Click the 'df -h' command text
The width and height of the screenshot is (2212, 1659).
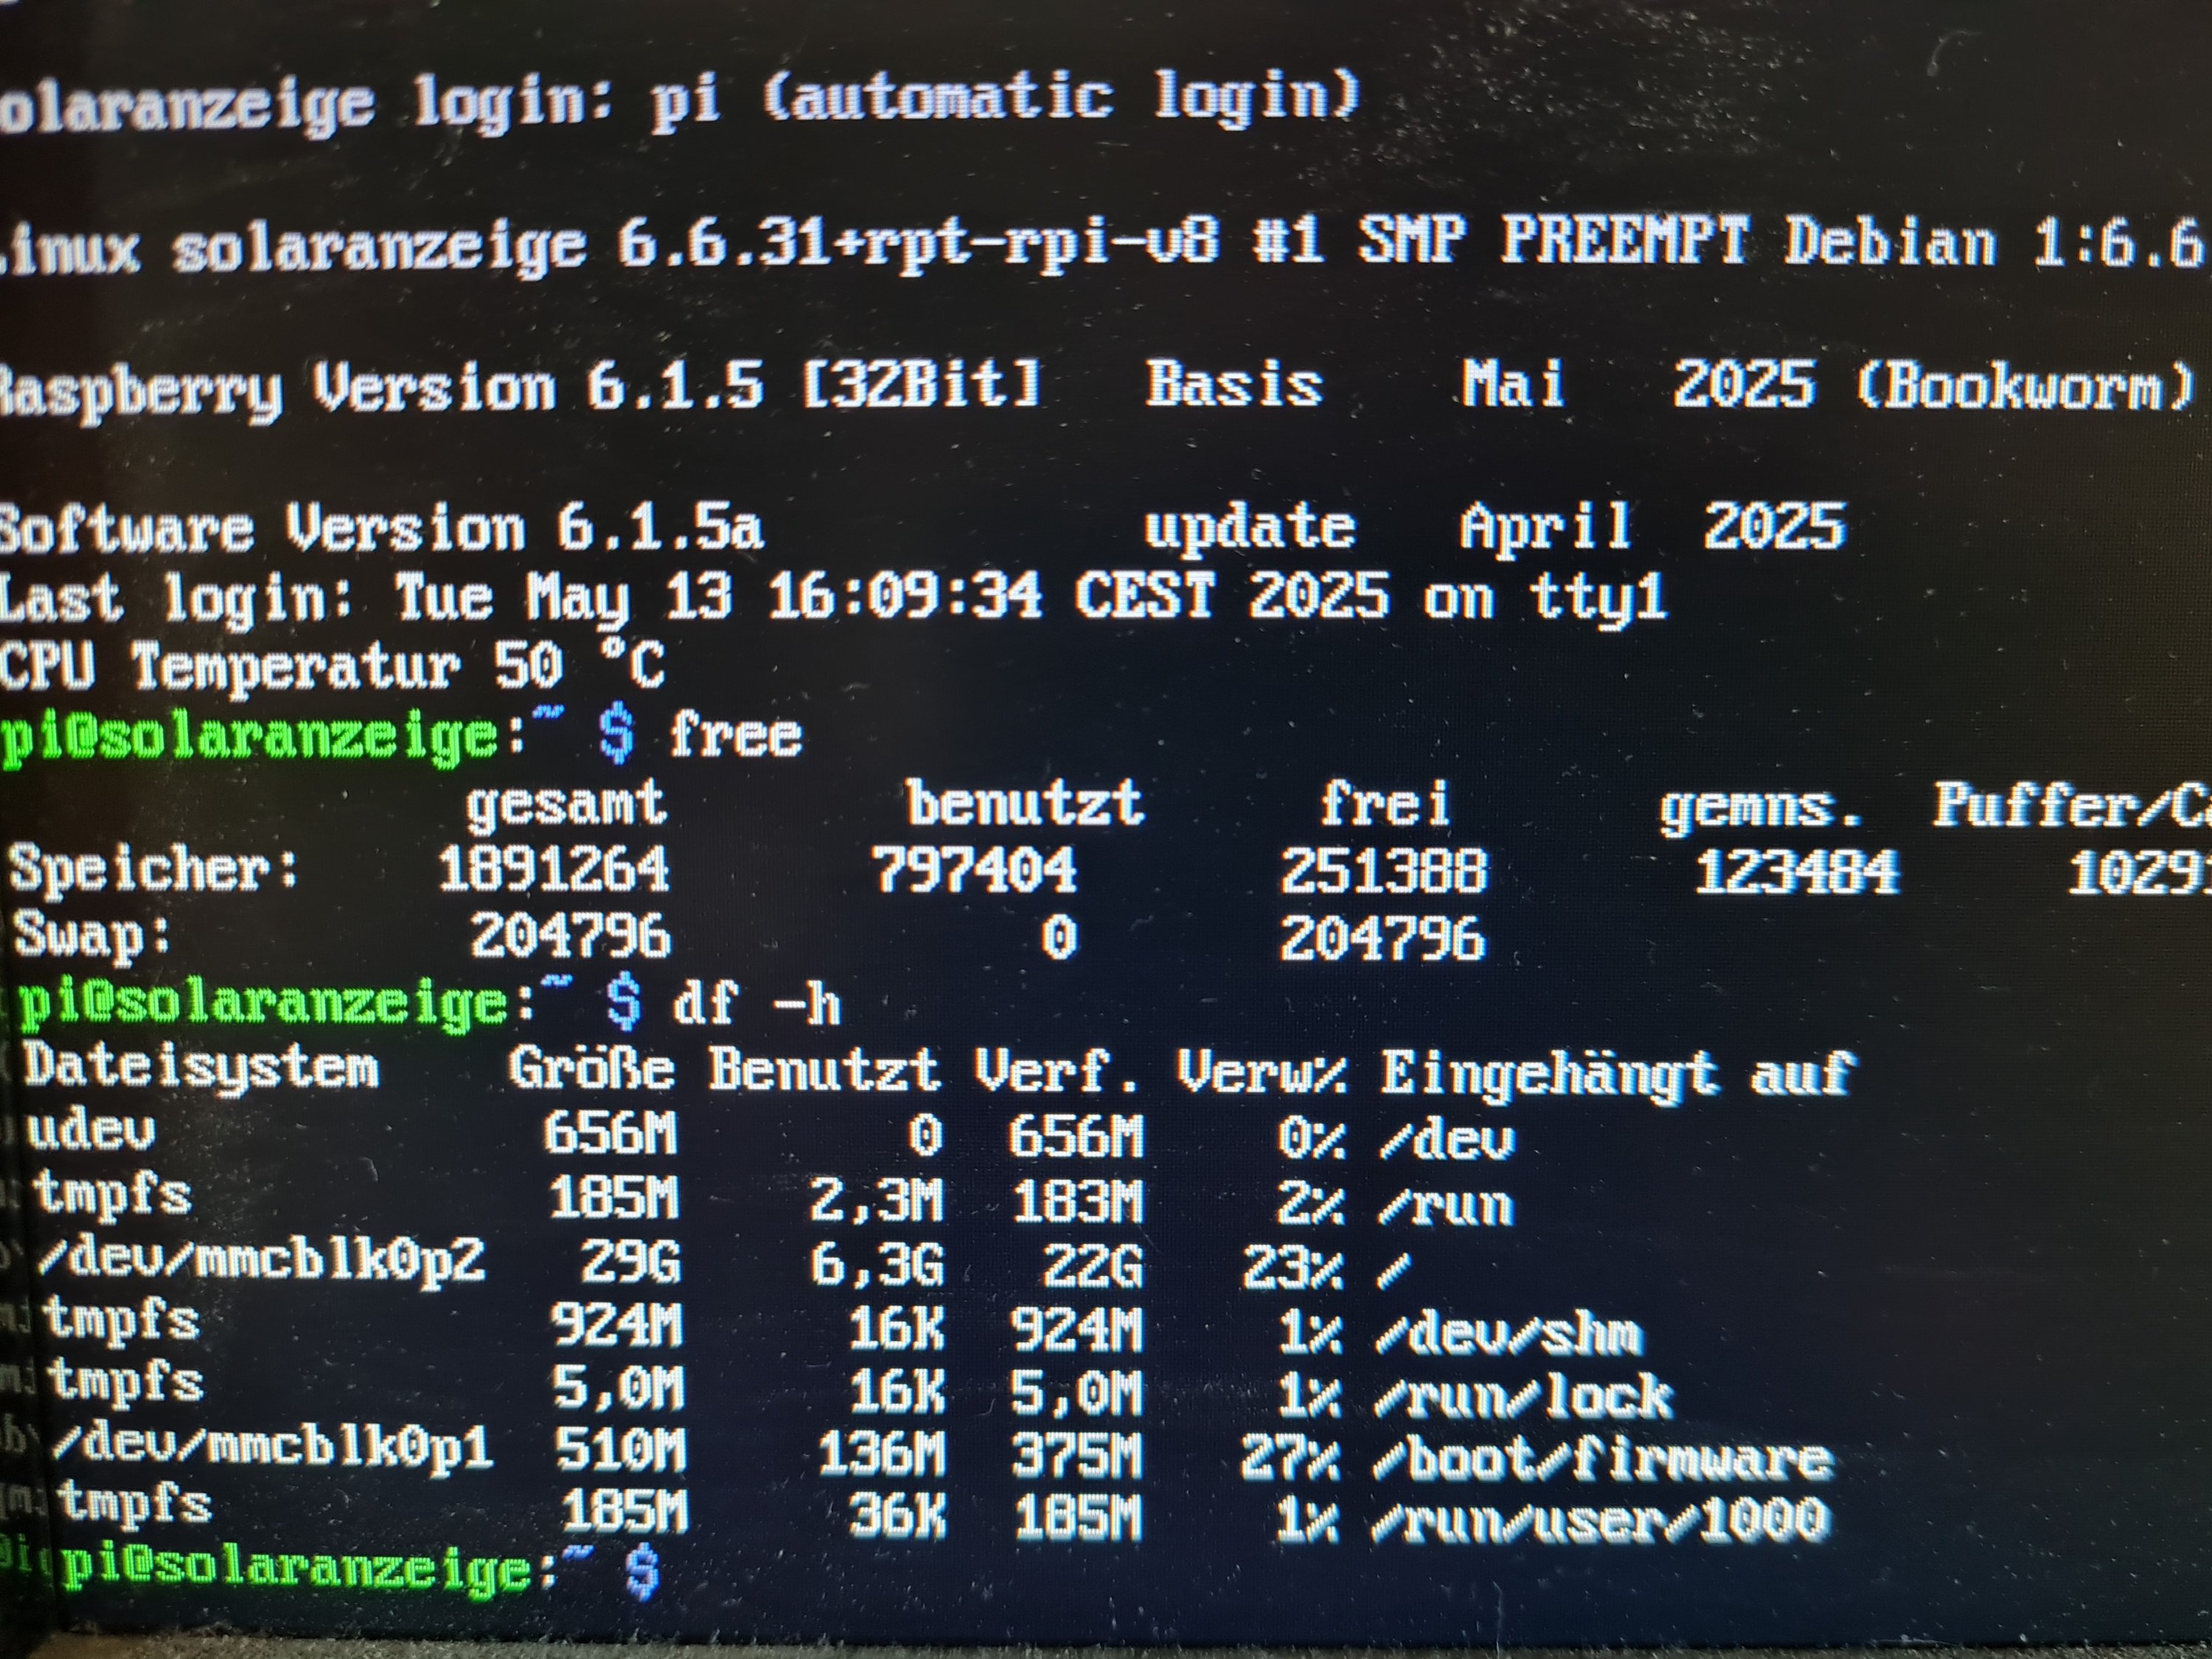pos(756,1003)
